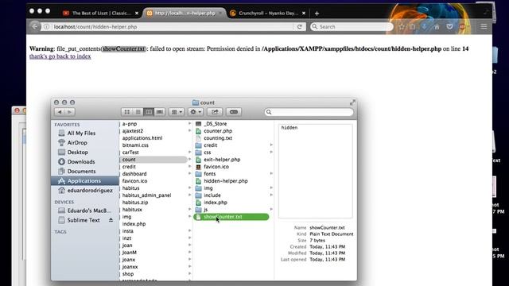Switch Finder to list view
This screenshot has width=509, height=286.
pos(138,112)
